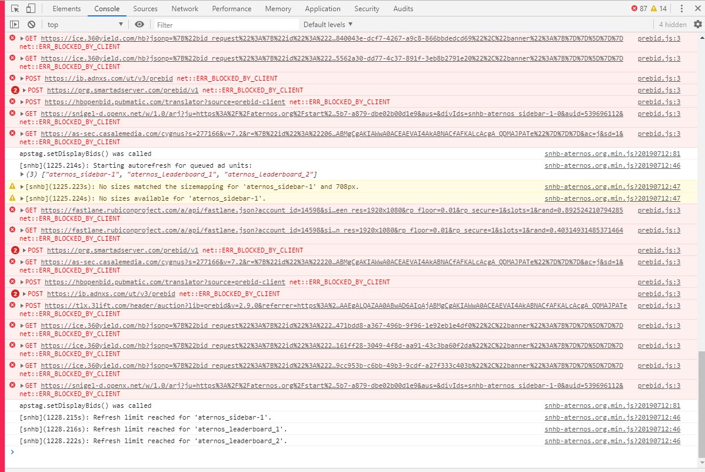Open prebid.js:3 link of the 3lift error
Screen dimensions: 705x472
(x=659, y=305)
